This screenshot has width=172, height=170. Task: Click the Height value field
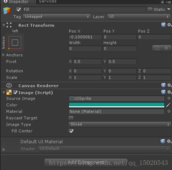click(x=120, y=48)
